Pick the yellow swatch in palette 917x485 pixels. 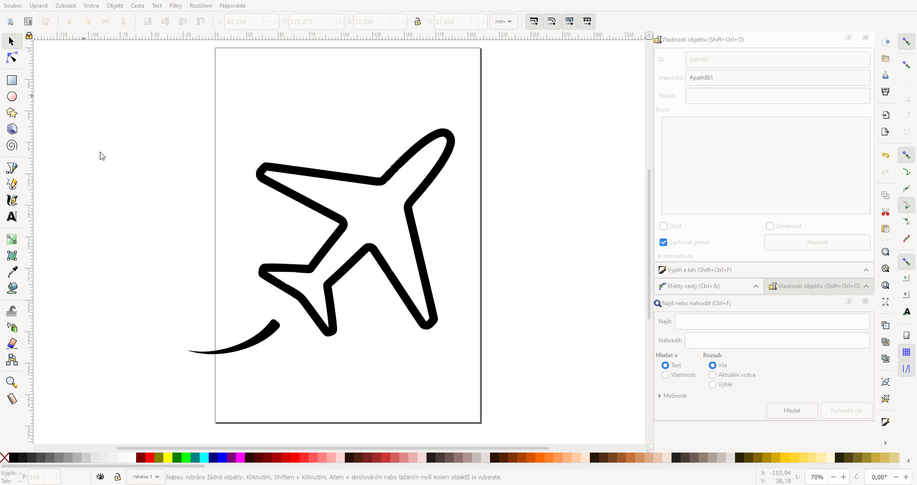point(168,458)
